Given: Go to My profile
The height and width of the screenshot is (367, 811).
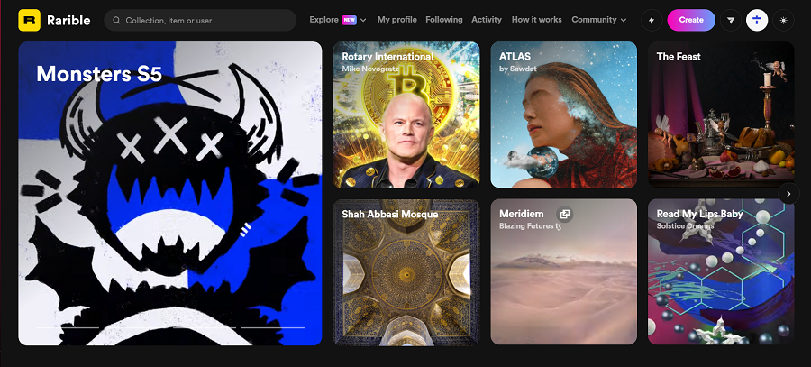Looking at the screenshot, I should pos(396,20).
